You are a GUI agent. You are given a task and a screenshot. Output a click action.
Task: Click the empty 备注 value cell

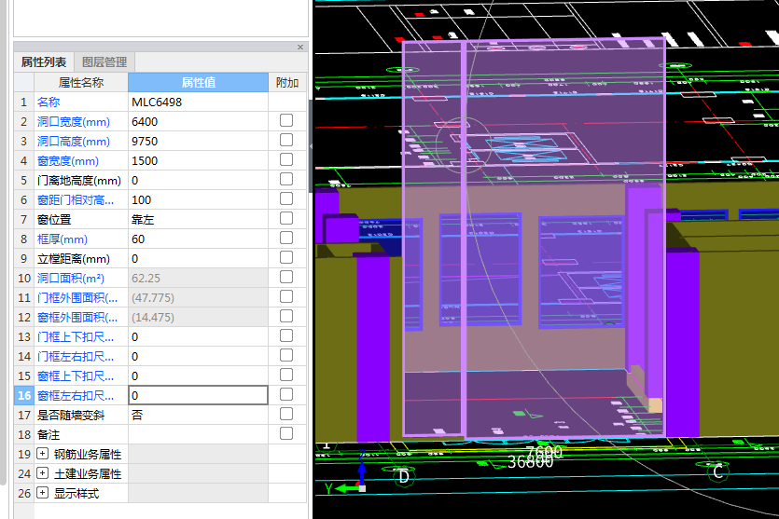(x=198, y=434)
